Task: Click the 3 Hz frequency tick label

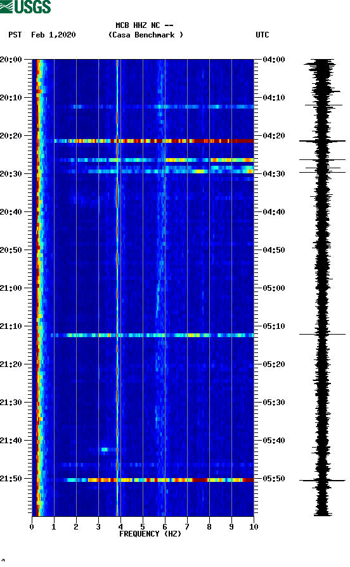Action: pos(98,527)
